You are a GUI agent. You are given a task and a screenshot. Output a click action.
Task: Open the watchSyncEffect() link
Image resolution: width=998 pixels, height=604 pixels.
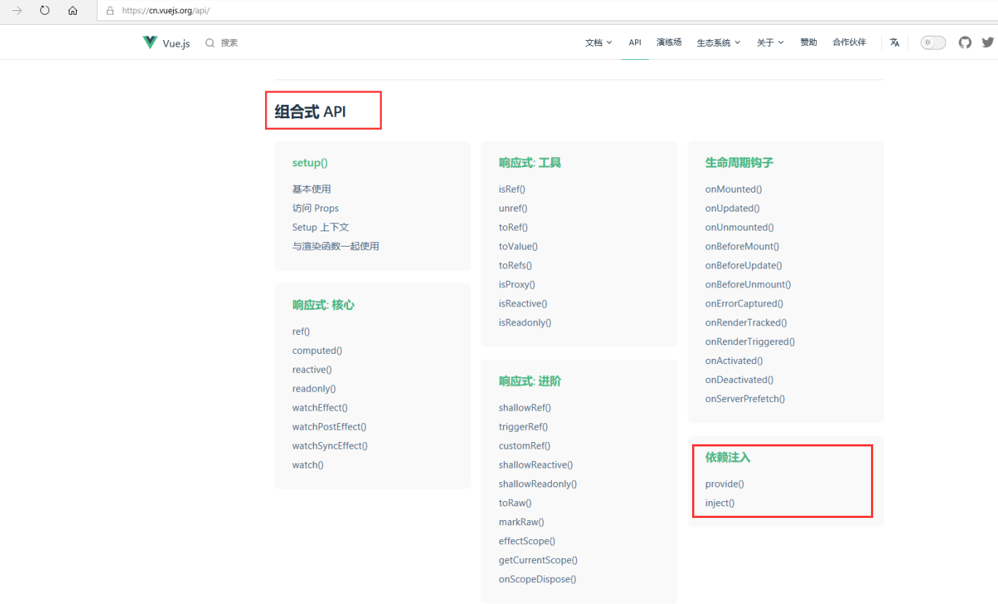330,445
